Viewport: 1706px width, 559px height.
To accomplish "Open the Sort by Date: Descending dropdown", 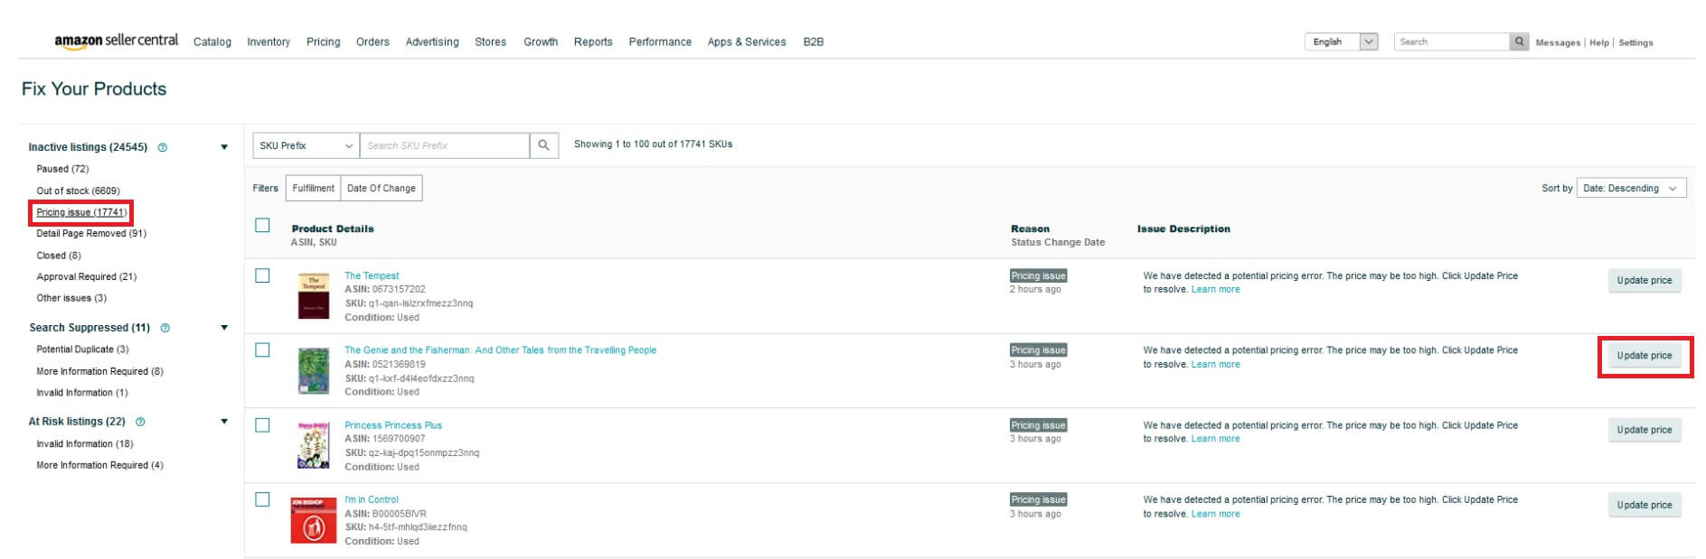I will 1630,188.
